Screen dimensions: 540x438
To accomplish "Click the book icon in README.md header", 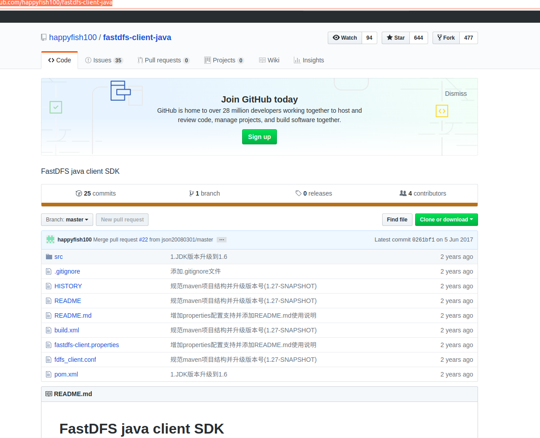I will [x=49, y=394].
